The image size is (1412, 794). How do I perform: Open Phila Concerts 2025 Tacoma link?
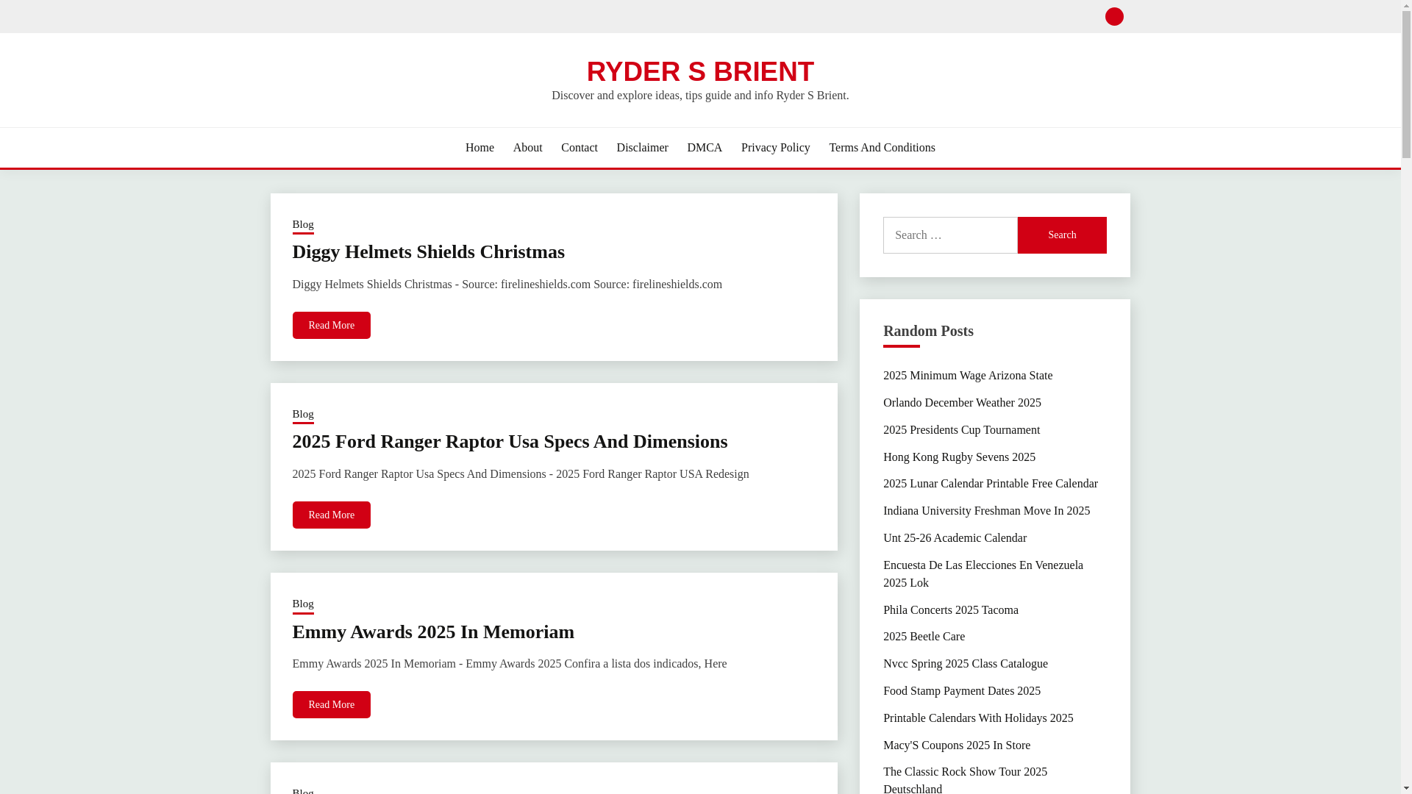pyautogui.click(x=950, y=610)
